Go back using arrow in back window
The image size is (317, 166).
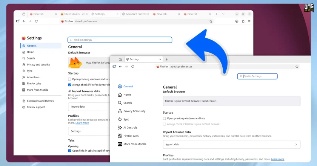24,21
